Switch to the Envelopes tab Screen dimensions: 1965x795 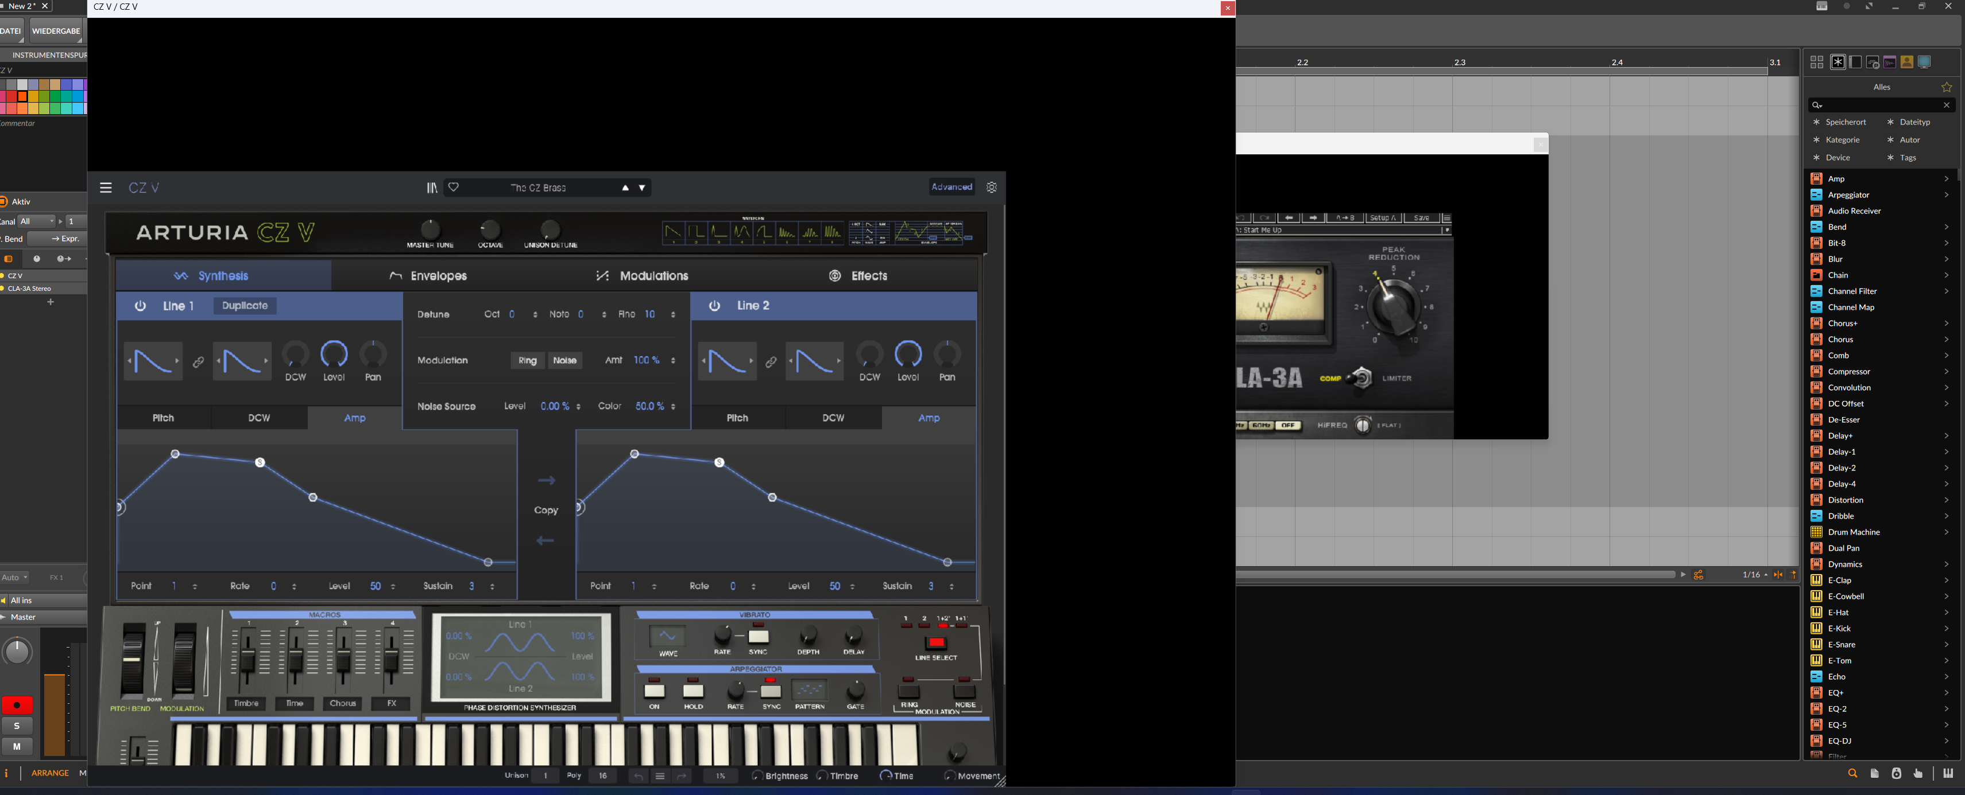point(428,276)
